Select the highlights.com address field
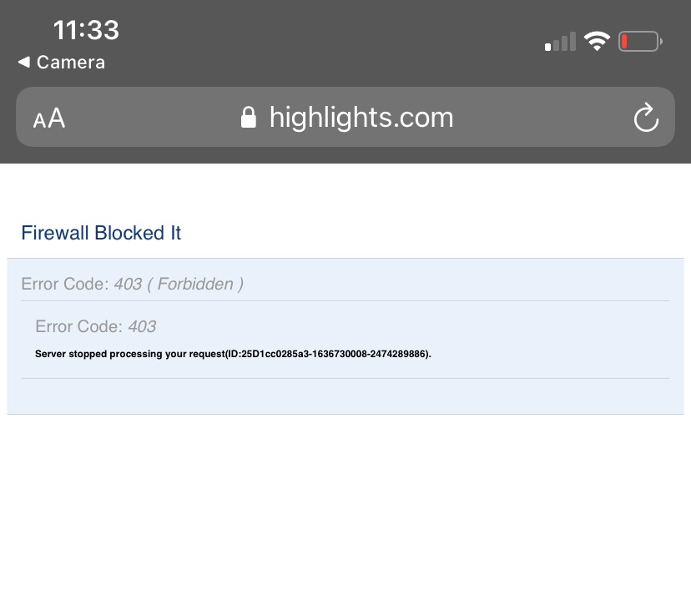Image resolution: width=691 pixels, height=595 pixels. pos(361,118)
